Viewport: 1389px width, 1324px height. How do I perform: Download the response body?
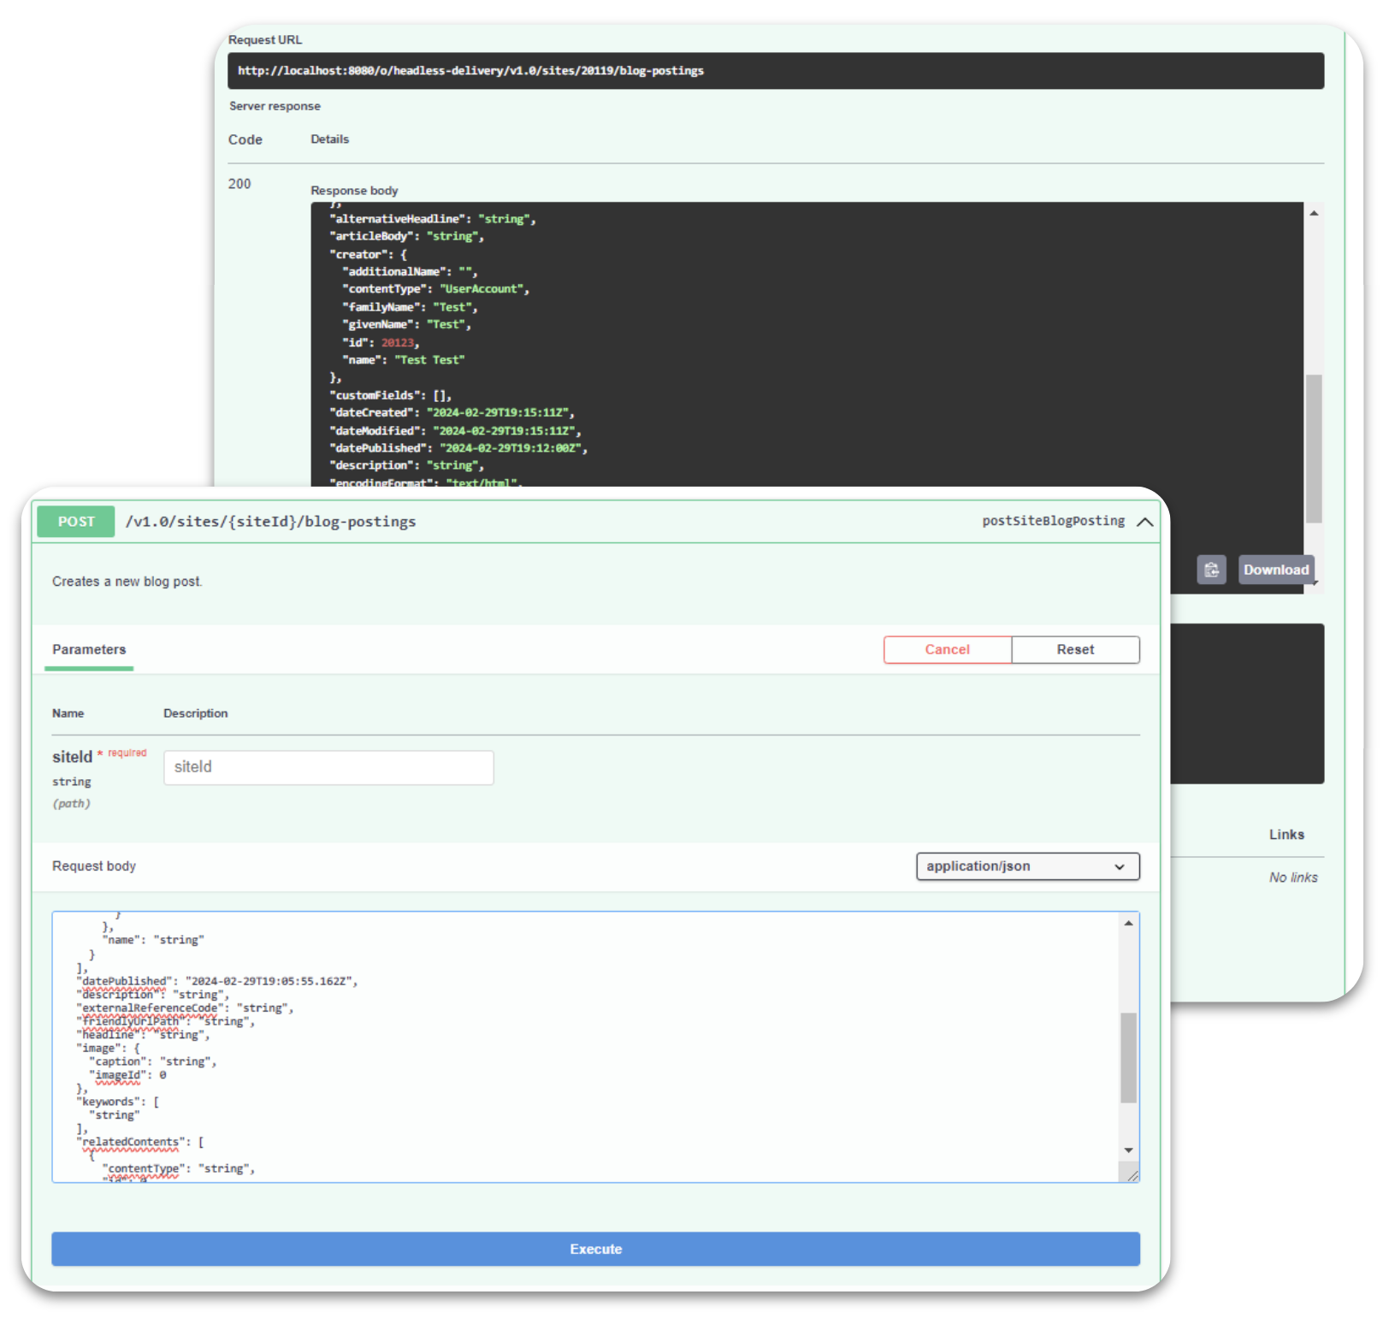tap(1274, 570)
